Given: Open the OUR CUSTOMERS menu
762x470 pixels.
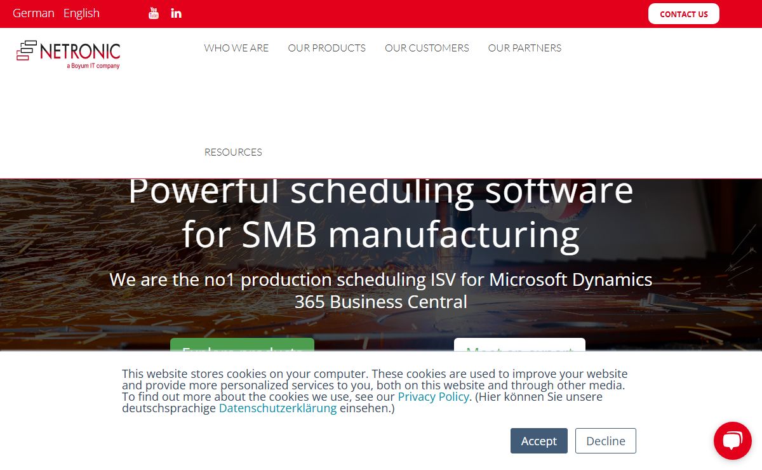Looking at the screenshot, I should (427, 48).
